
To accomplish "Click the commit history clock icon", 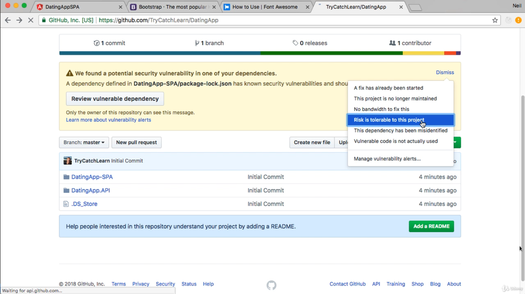I will [97, 43].
